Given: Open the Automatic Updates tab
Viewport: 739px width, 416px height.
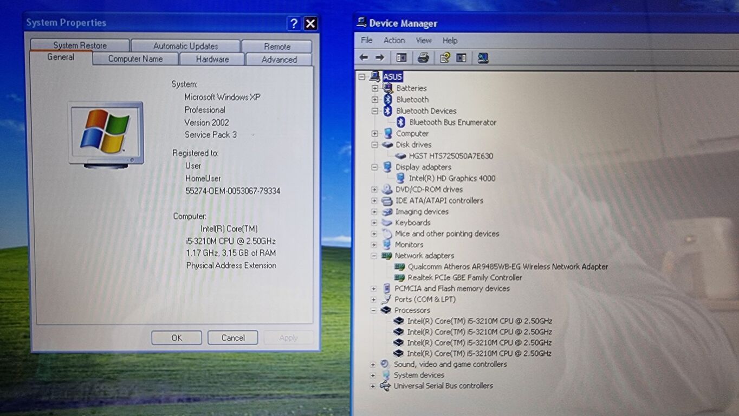Looking at the screenshot, I should pos(185,46).
